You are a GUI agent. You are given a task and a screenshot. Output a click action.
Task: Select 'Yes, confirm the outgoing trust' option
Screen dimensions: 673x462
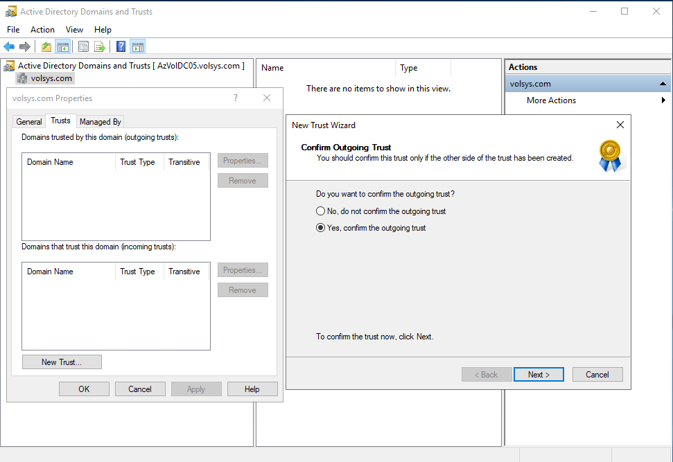coord(321,228)
